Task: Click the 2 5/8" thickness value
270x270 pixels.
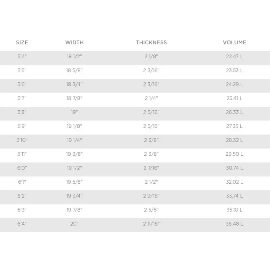Action: [151, 210]
